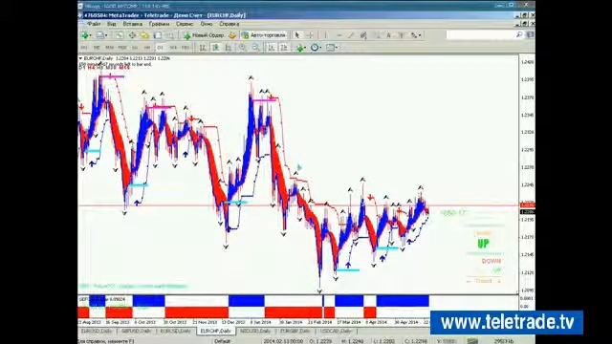Open the Strategy Tester toolbar icon
Screen dimensions: 612x344
click(170, 35)
